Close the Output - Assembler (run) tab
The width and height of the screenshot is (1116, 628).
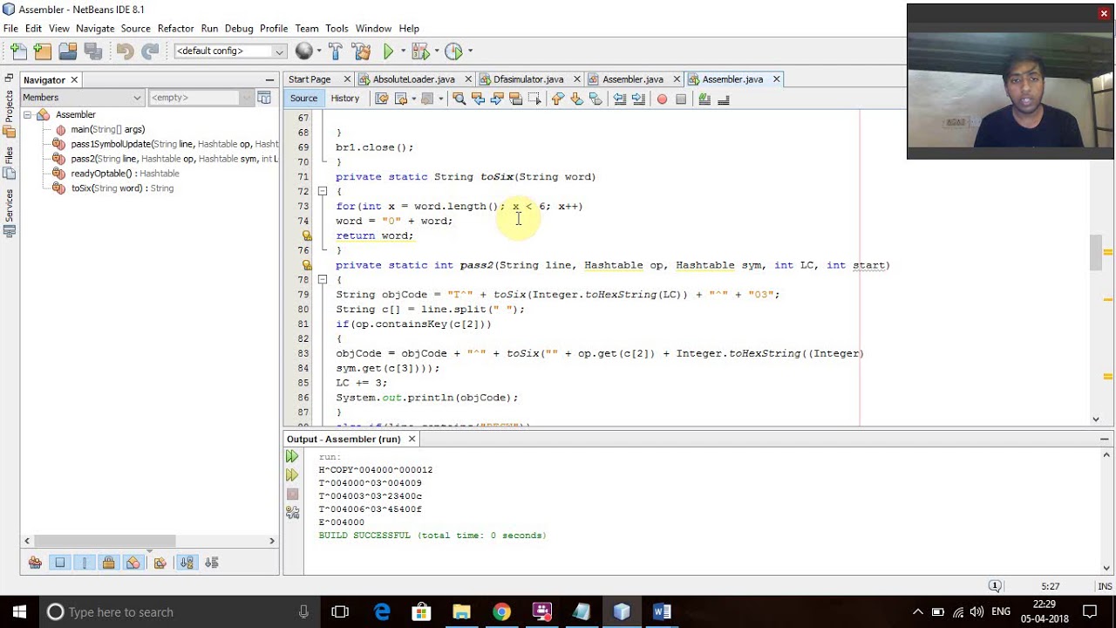412,439
